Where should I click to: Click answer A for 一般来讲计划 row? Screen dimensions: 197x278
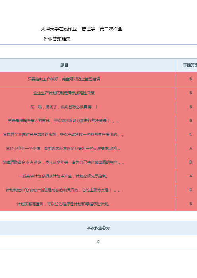pyautogui.click(x=191, y=176)
